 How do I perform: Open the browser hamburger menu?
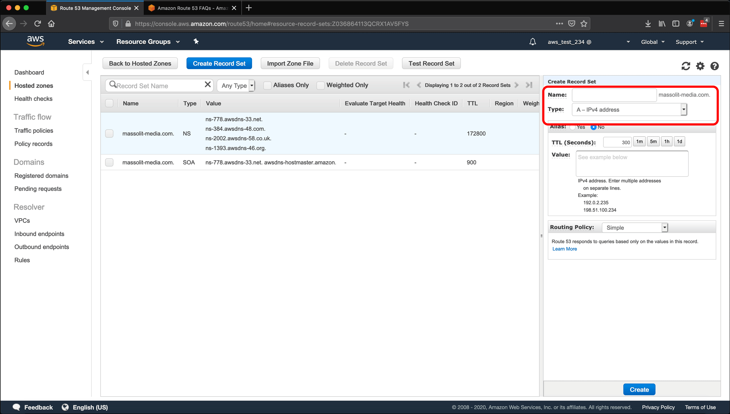(721, 24)
